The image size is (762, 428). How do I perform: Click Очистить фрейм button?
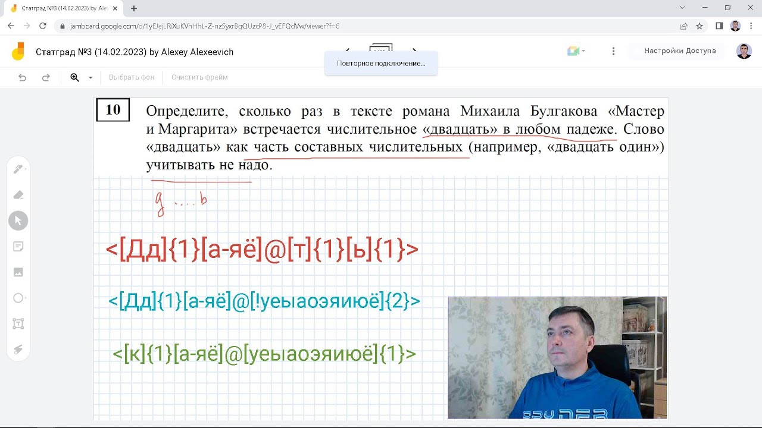pyautogui.click(x=199, y=77)
